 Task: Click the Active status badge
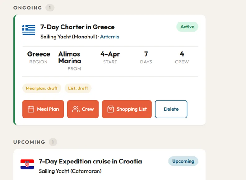pos(187,27)
